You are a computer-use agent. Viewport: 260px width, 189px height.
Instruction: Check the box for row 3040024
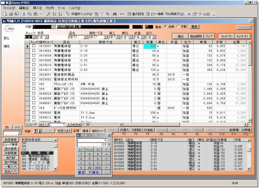coord(34,93)
